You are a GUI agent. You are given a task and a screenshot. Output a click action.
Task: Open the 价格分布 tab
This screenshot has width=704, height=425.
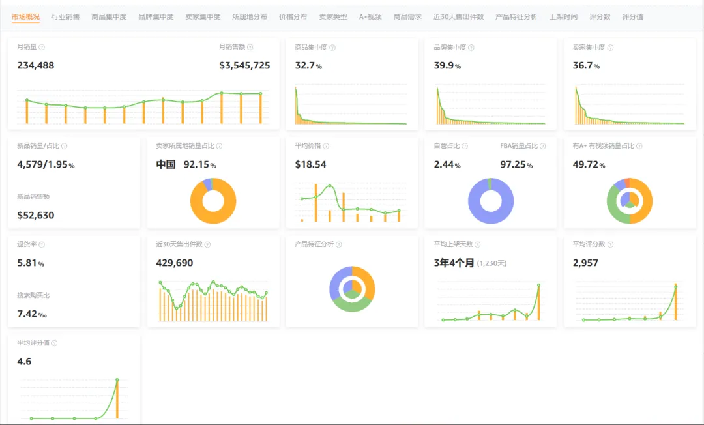pos(293,16)
